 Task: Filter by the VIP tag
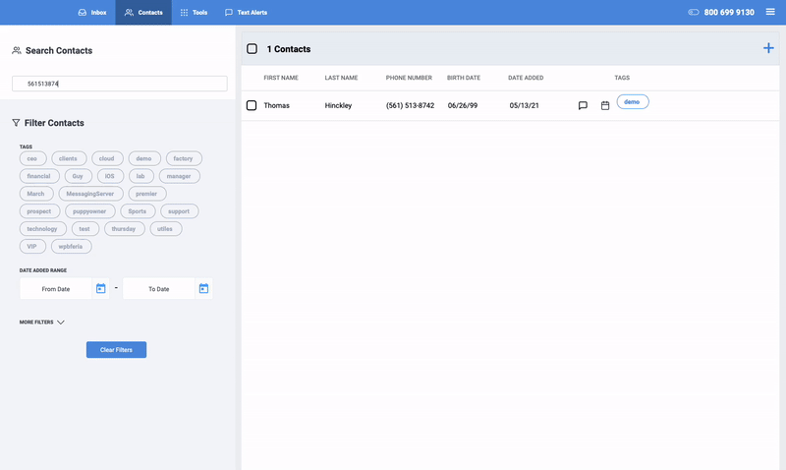(32, 246)
